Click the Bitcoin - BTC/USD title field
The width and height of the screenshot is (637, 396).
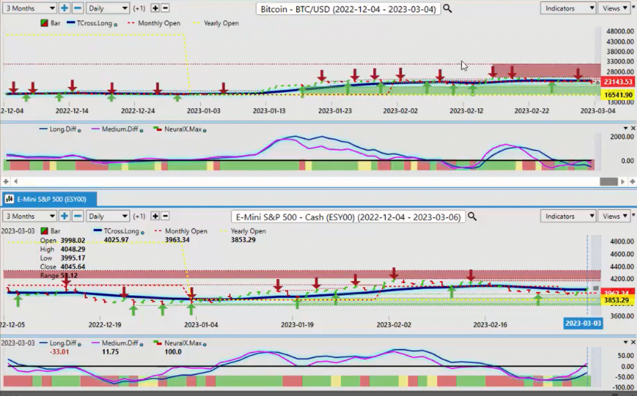[348, 9]
